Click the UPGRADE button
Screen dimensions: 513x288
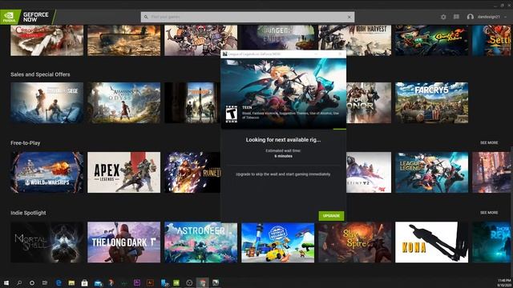coord(331,216)
